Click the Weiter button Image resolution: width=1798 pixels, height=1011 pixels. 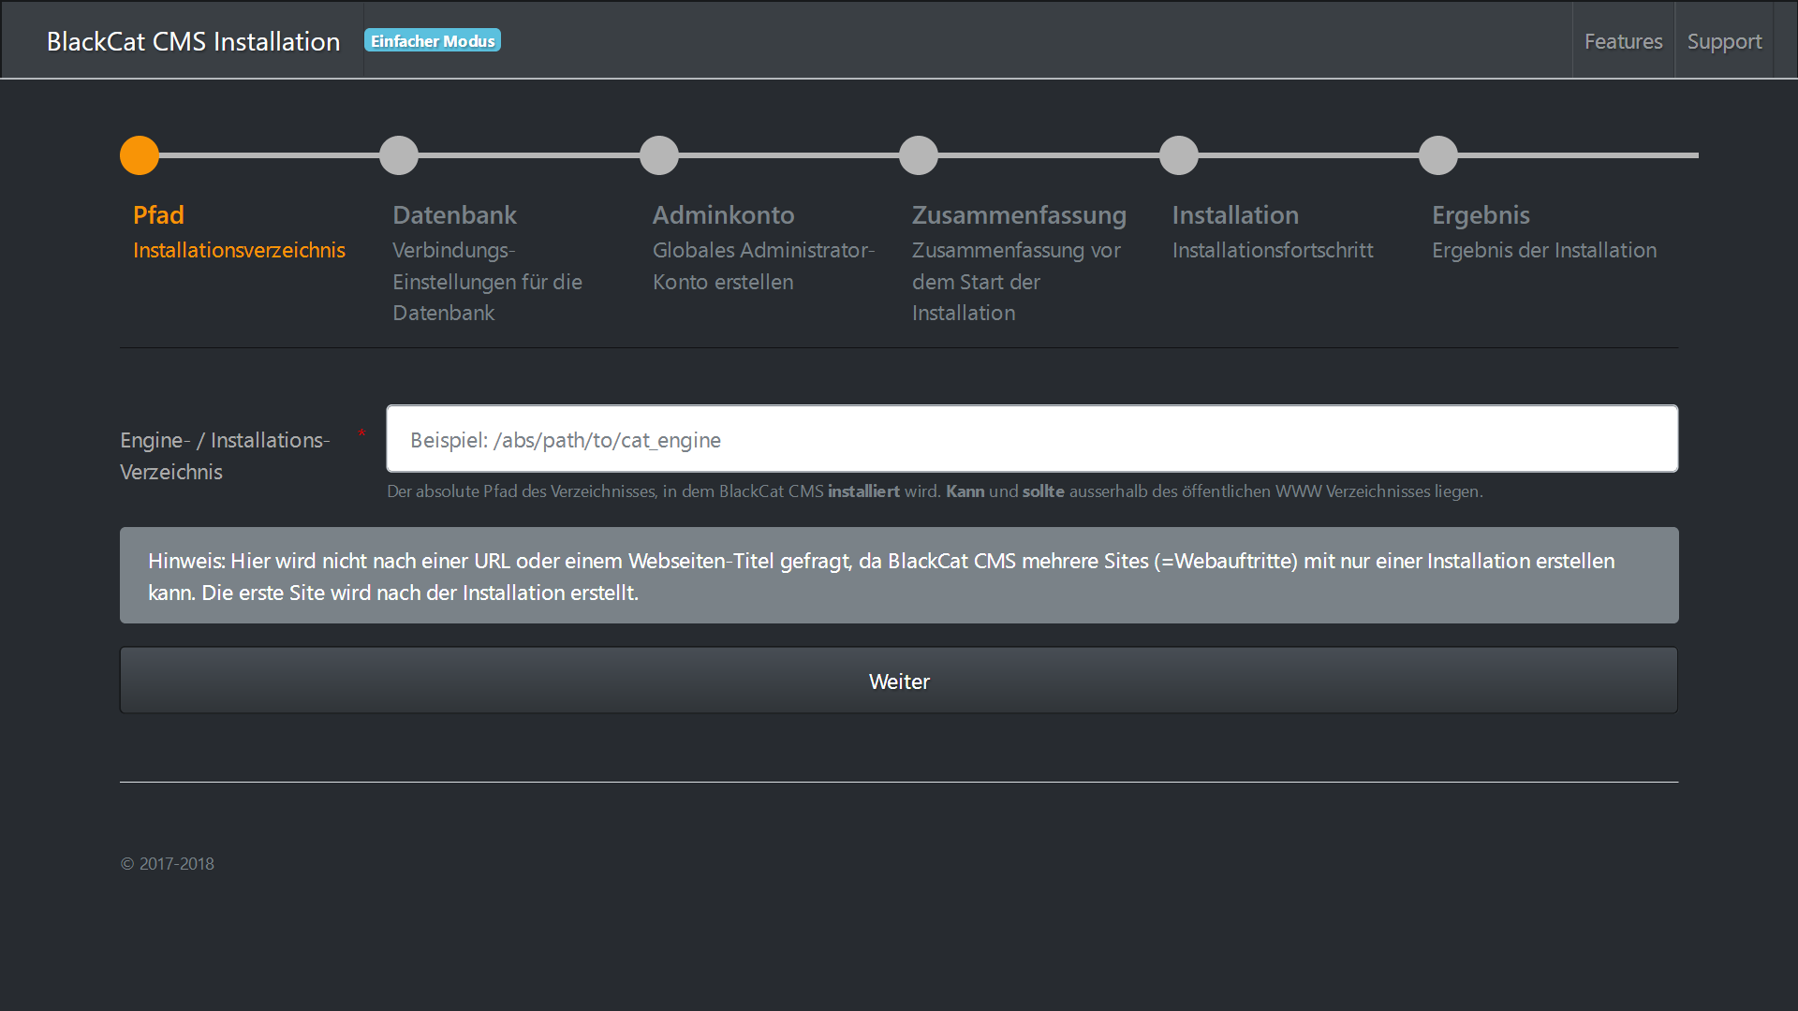pyautogui.click(x=899, y=681)
